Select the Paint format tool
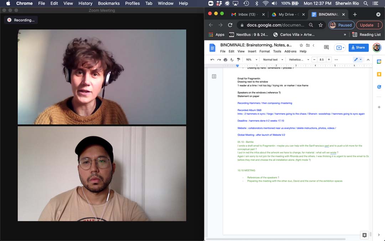The width and height of the screenshot is (385, 241). coord(238,60)
